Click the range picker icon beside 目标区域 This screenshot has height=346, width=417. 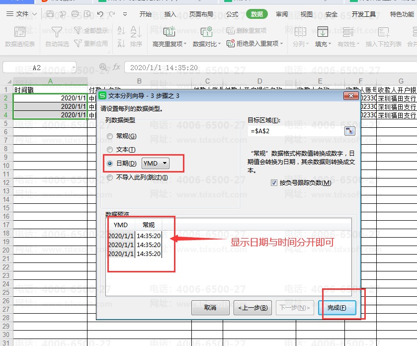coord(350,131)
